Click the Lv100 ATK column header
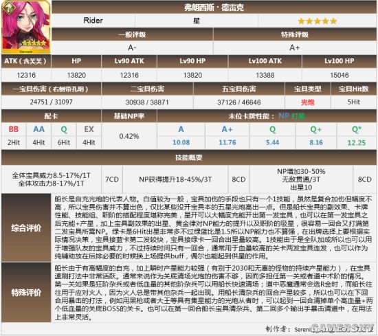Viewport: 378px width, 336px height. point(265,61)
